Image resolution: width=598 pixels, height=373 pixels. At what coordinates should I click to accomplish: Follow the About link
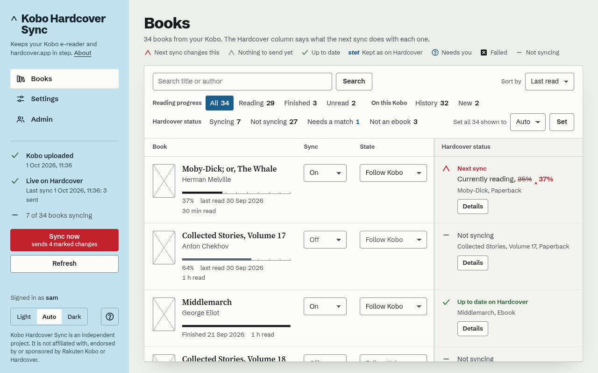(83, 53)
